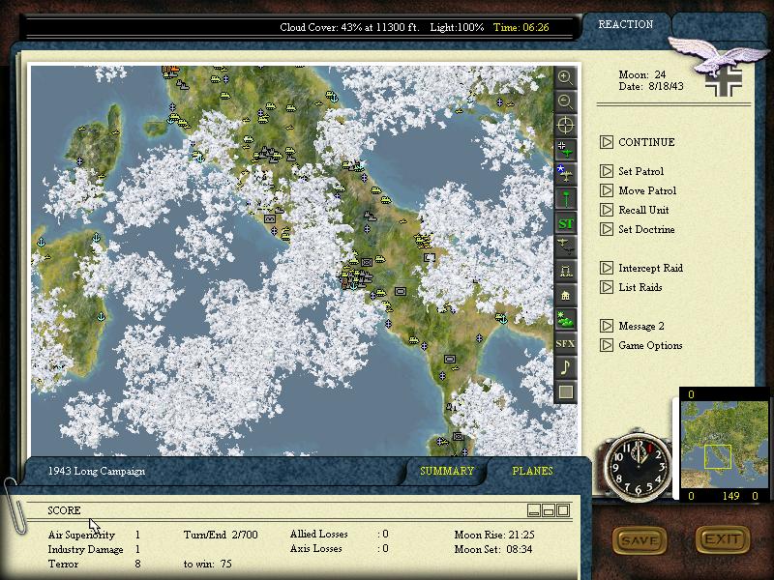Click the EXIT button

tap(723, 539)
